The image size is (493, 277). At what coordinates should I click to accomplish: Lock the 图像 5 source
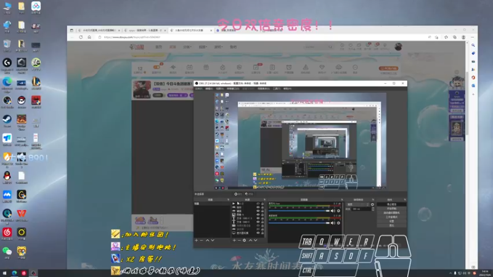[x=263, y=214]
